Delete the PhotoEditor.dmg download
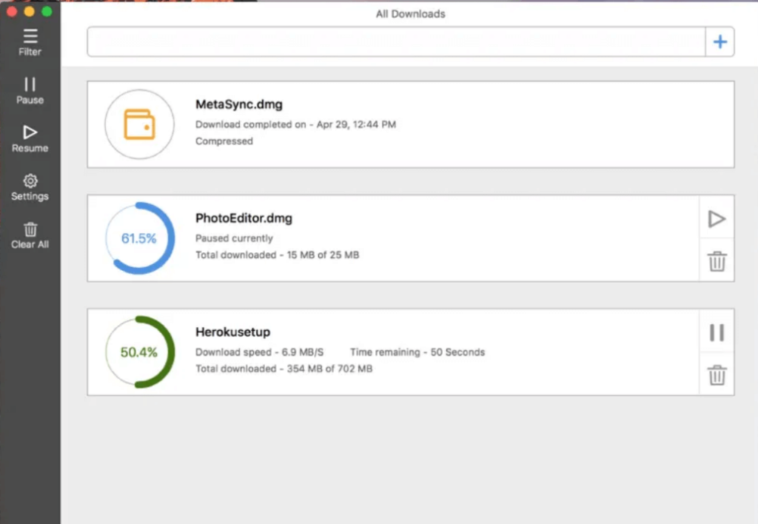 pos(717,261)
